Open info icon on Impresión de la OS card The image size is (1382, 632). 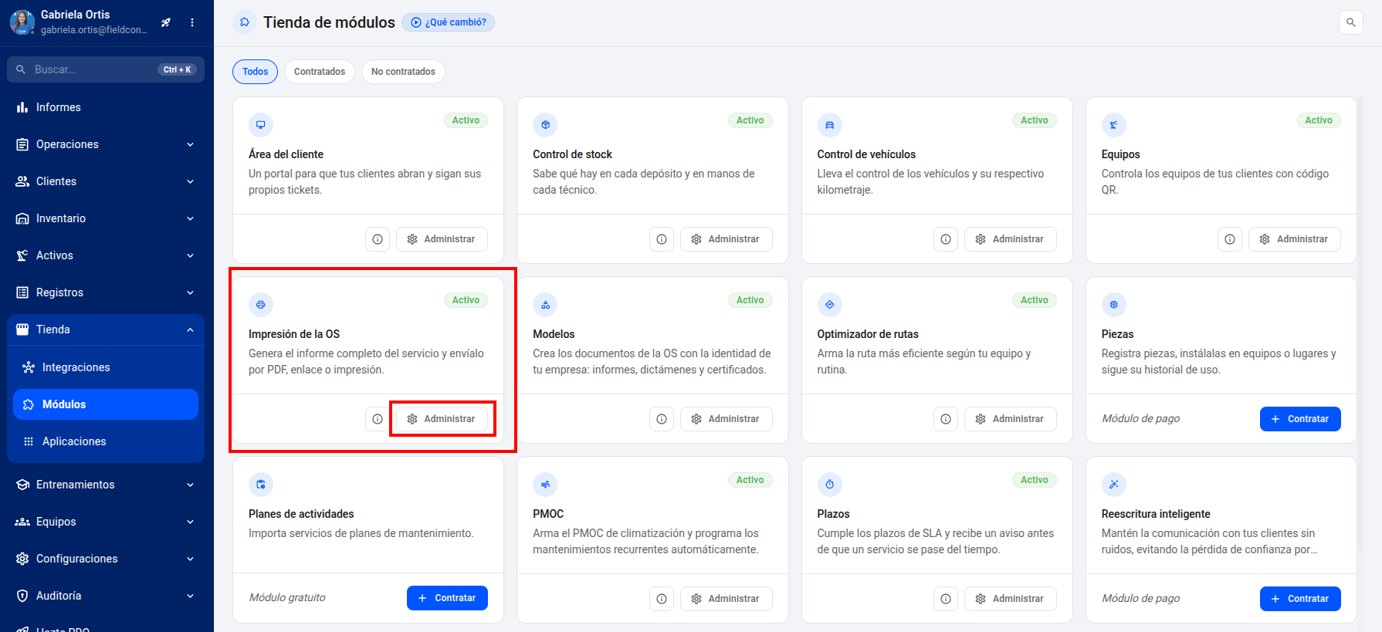[378, 419]
